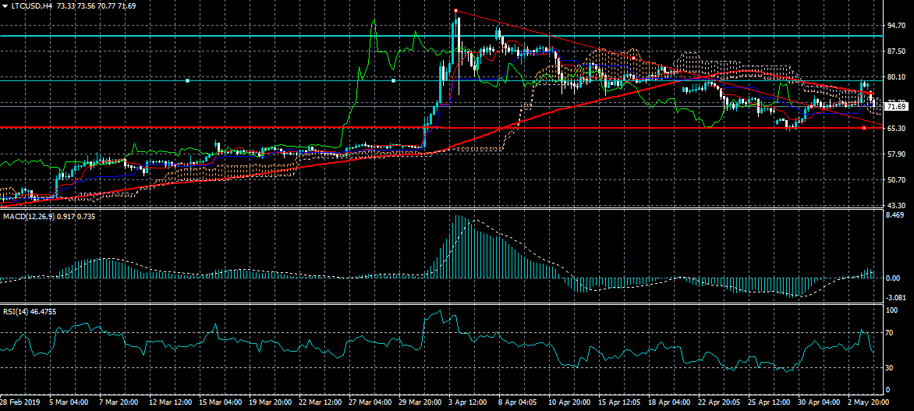Click the RSI scale level 30
Screen dimensions: 914x411
click(x=890, y=368)
